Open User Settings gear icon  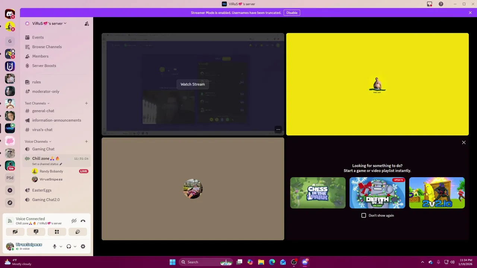(x=83, y=246)
